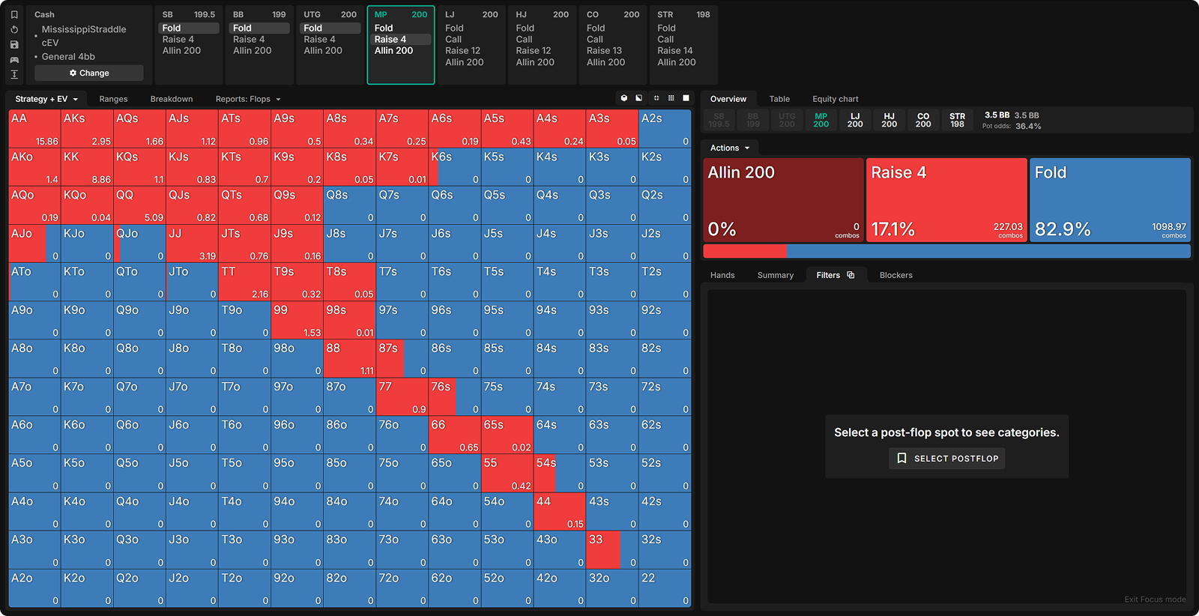Open the gamepad practice icon
This screenshot has height=616, width=1199.
pos(14,60)
